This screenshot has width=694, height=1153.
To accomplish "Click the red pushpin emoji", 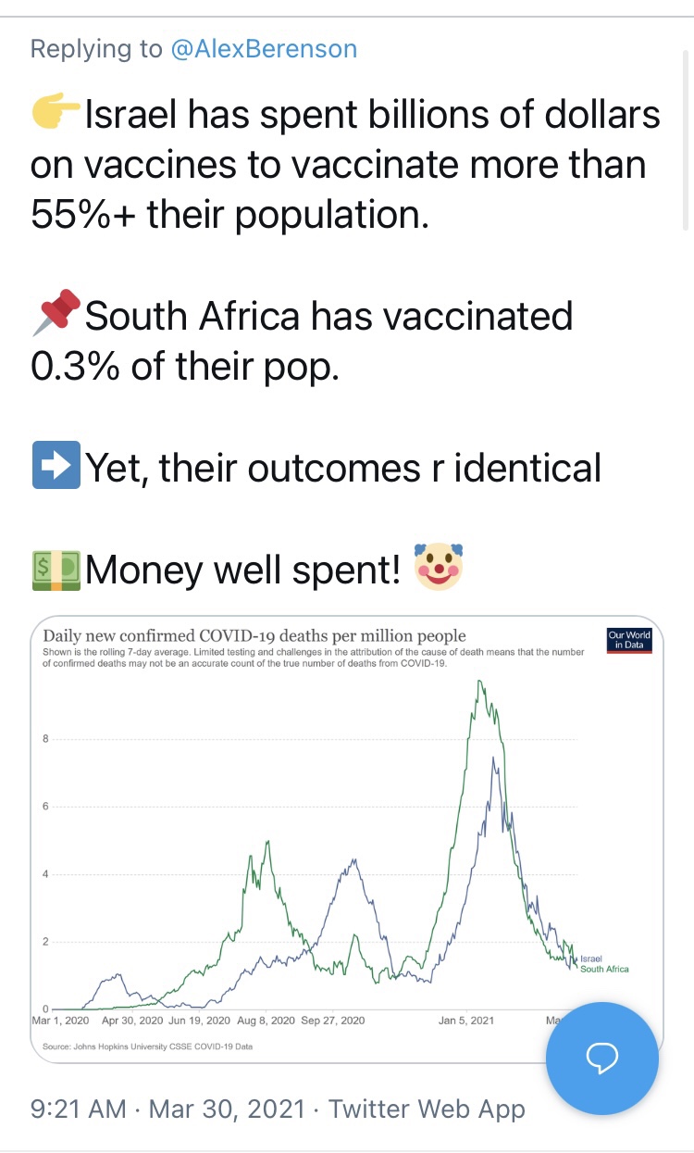I will 56,317.
